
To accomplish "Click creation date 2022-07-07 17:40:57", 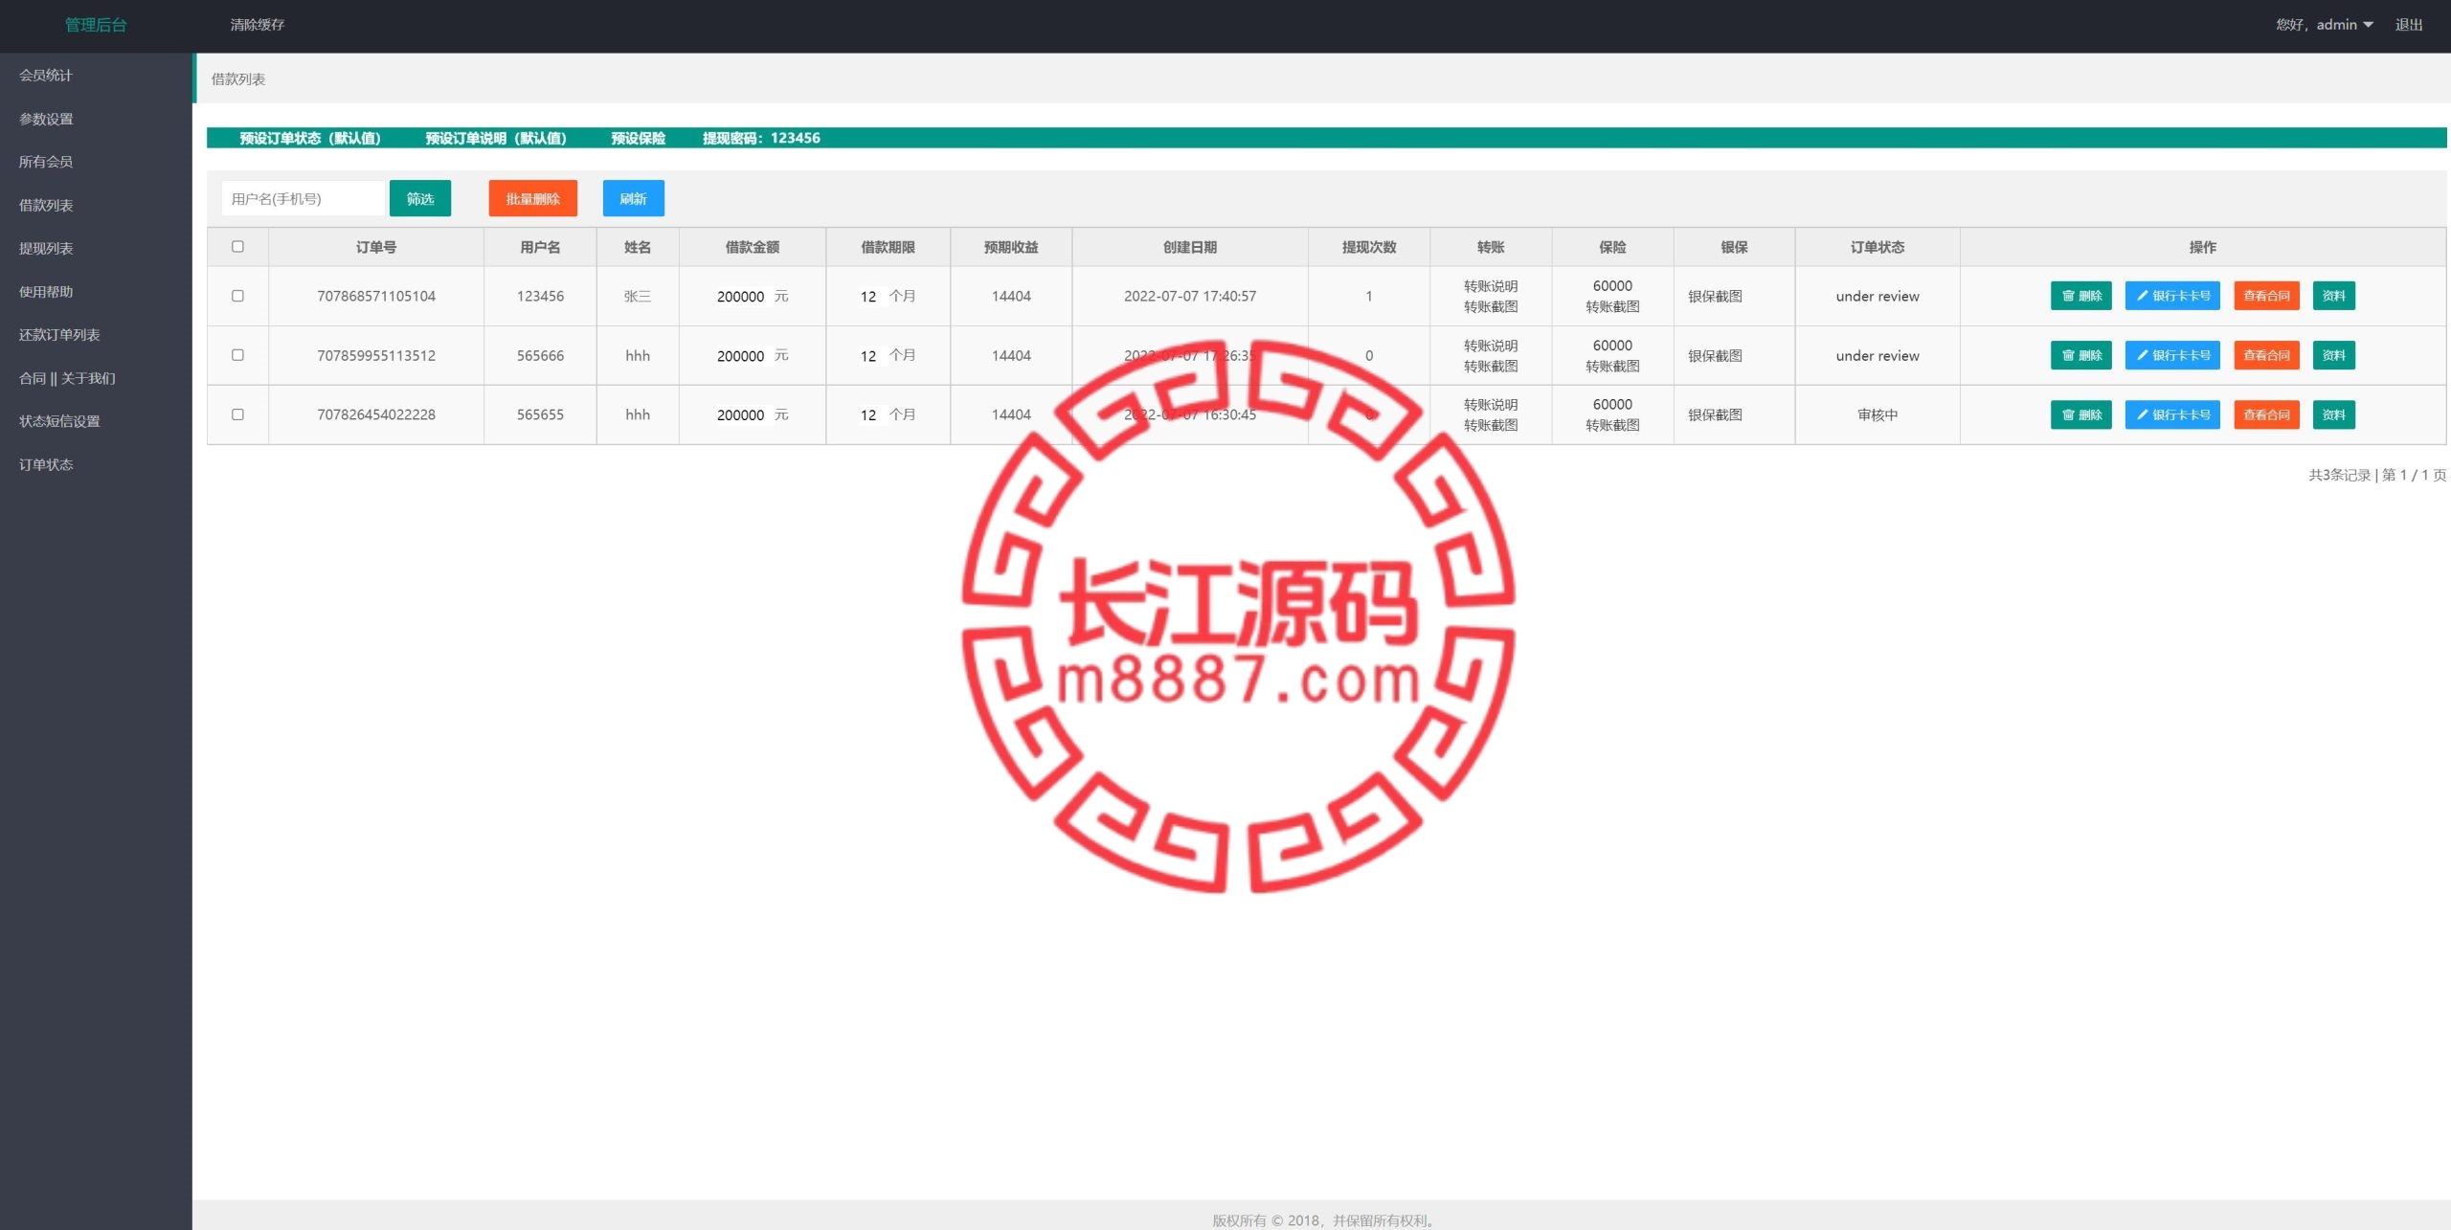I will pos(1190,297).
